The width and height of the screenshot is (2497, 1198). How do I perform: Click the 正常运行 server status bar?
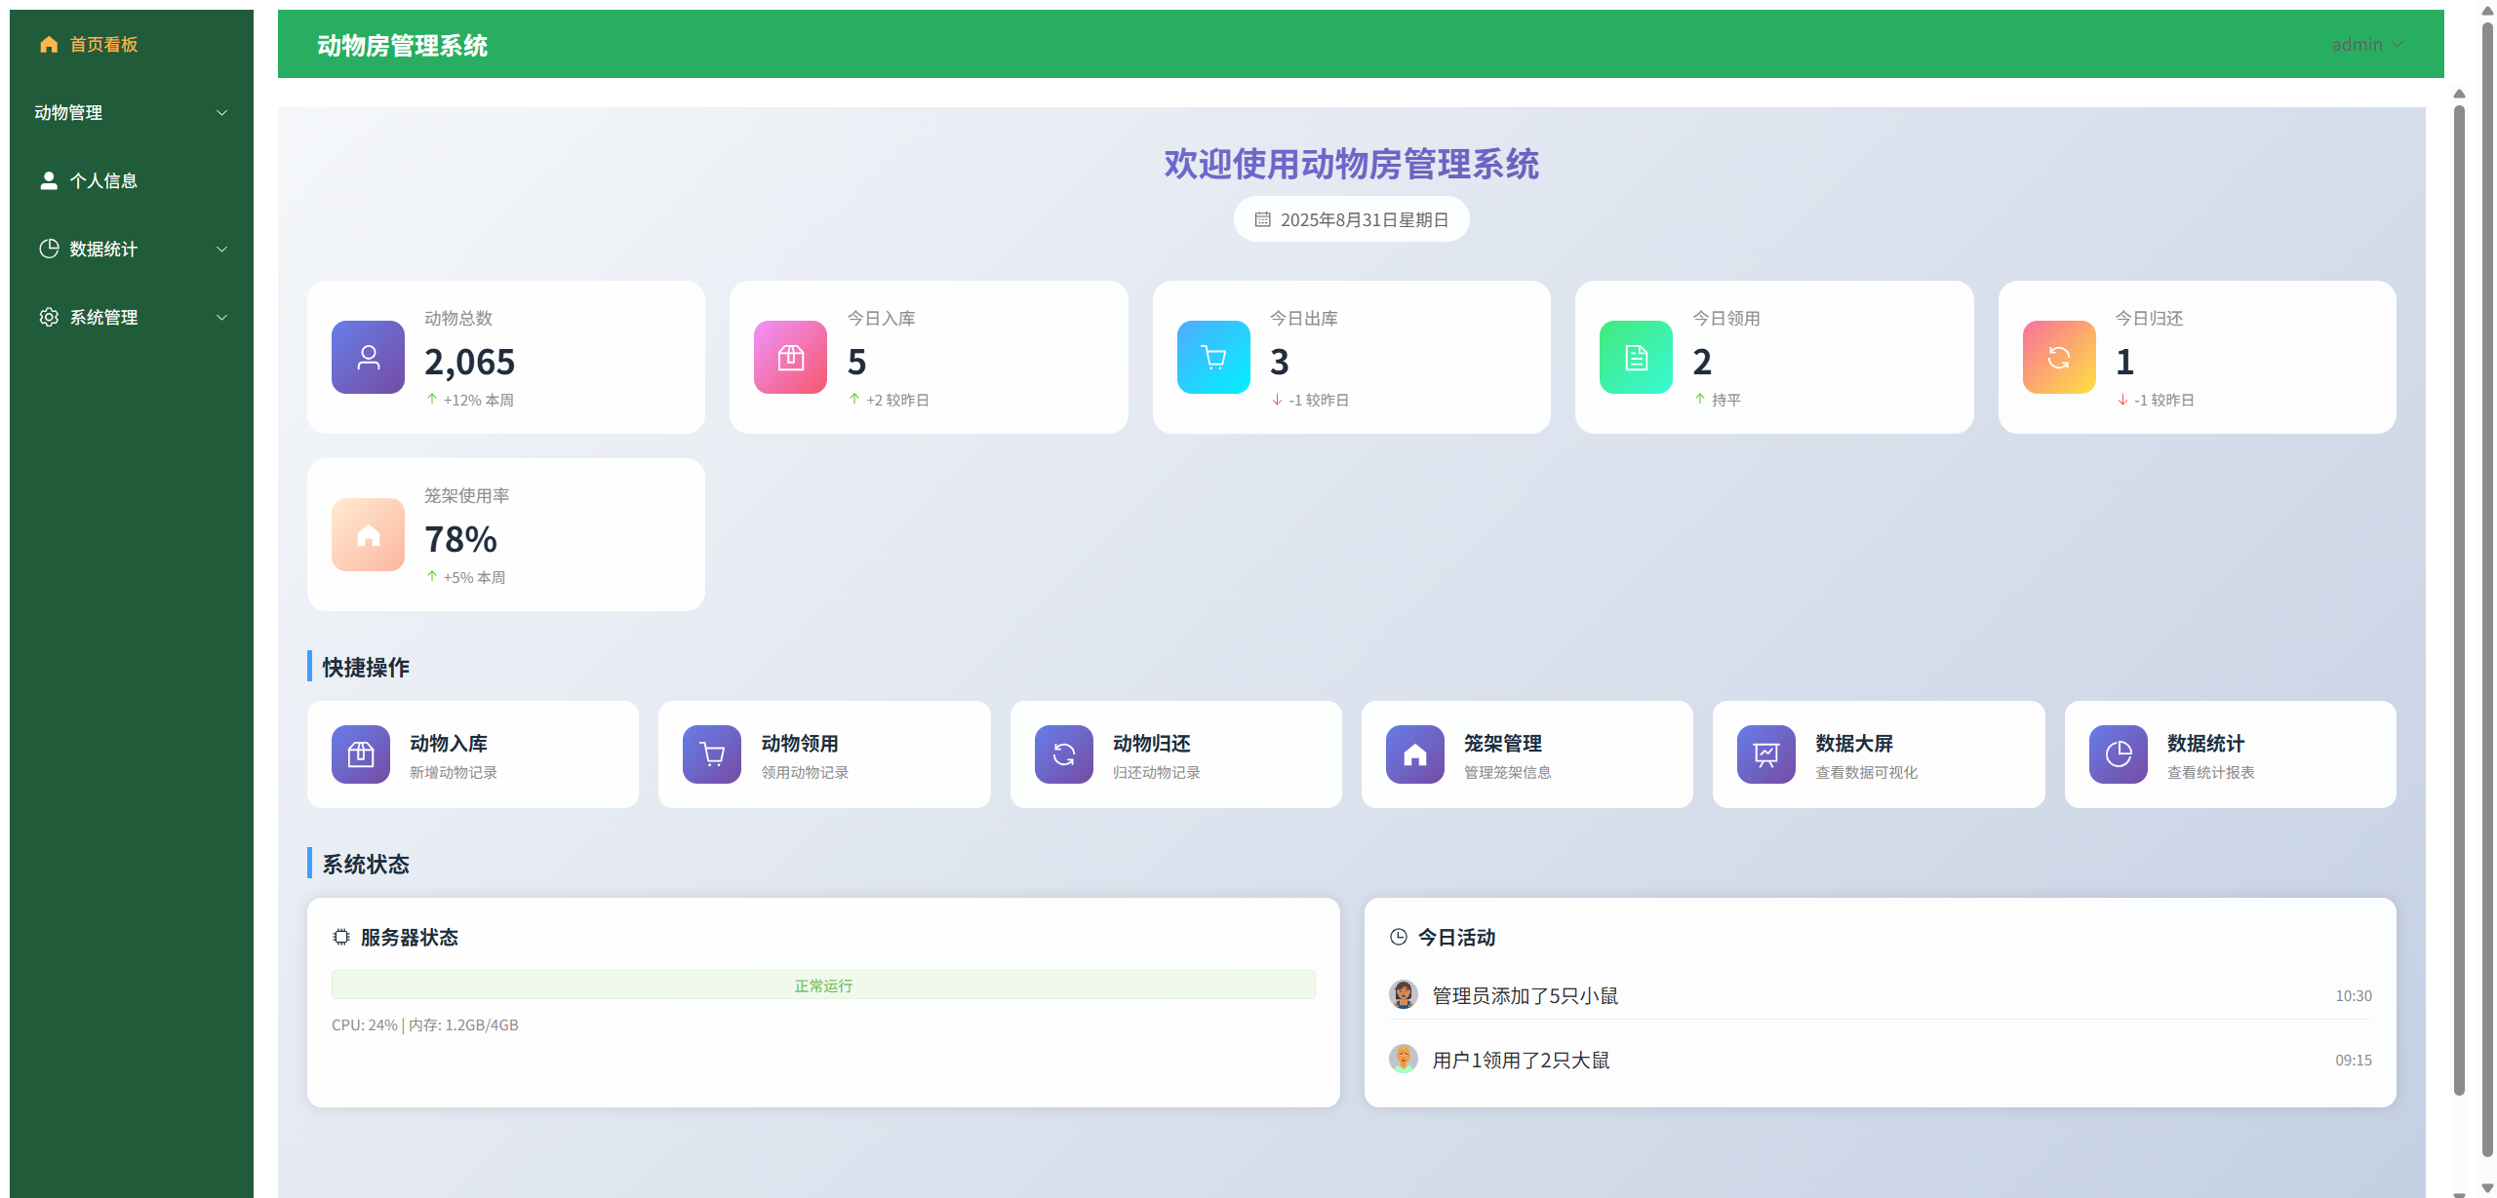click(x=822, y=985)
